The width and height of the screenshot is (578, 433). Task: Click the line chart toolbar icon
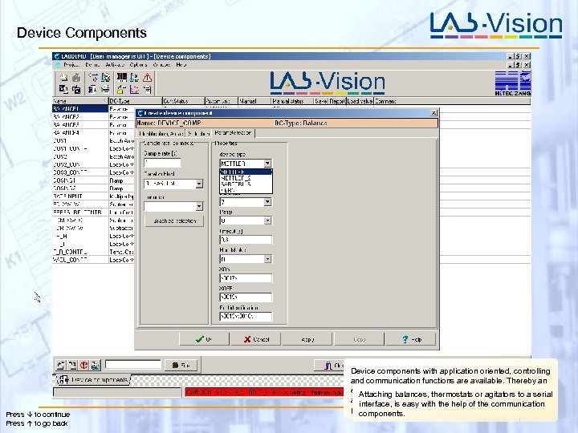pos(134,89)
